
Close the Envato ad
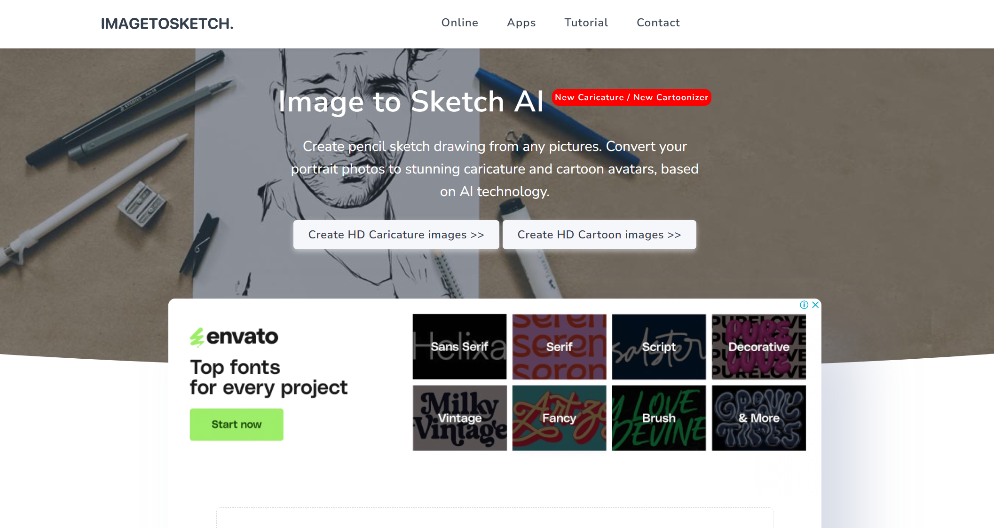pyautogui.click(x=815, y=305)
